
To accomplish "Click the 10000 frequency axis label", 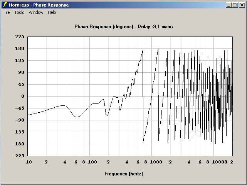I will [x=220, y=162].
